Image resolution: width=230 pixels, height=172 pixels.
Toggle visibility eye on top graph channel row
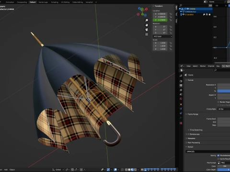188,9
